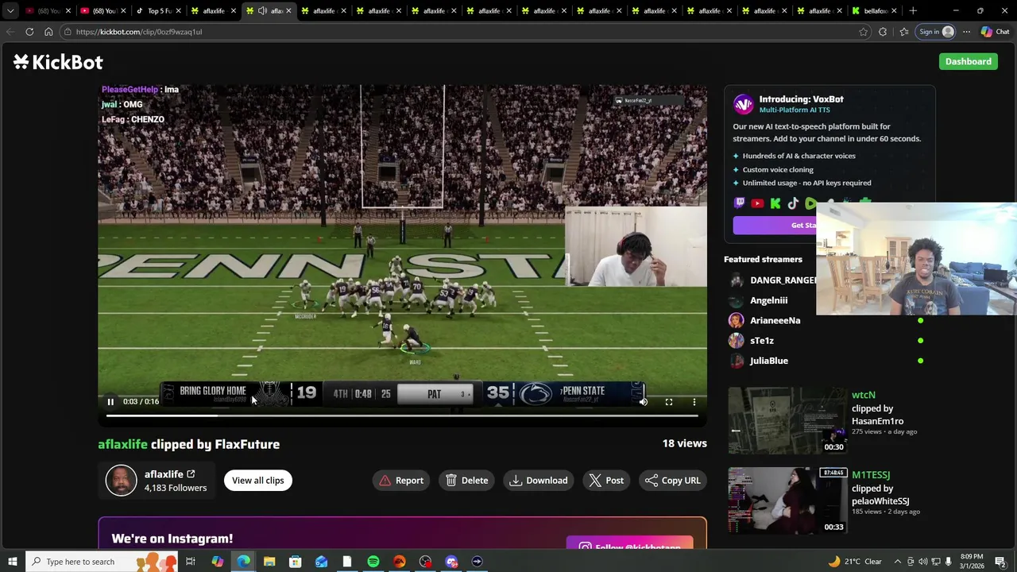Click the YouTube platform icon in VoxBot ad
Image resolution: width=1017 pixels, height=572 pixels.
click(757, 203)
